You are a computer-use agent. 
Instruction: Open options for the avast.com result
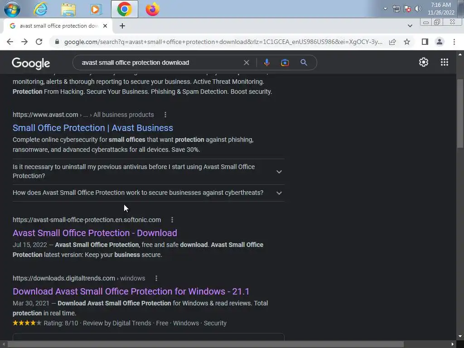[x=165, y=115]
